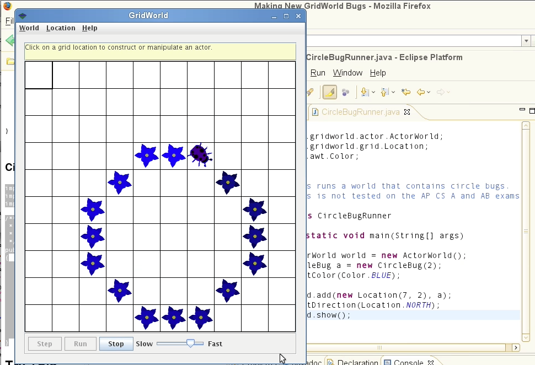Screen dimensions: 535x365
Task: Switch to the Console tab
Action: [x=408, y=362]
